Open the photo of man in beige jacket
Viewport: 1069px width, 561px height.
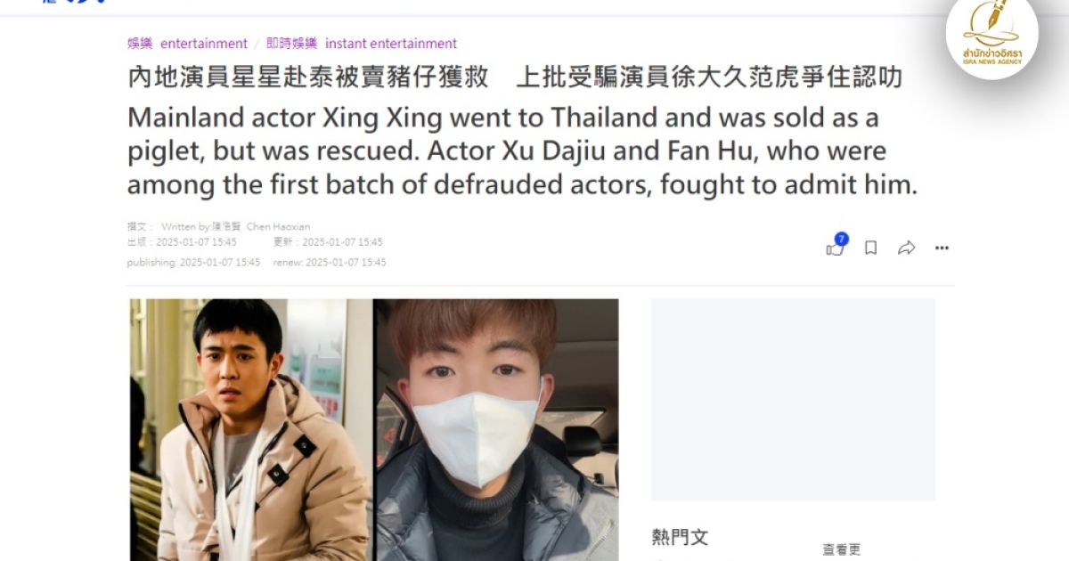[250, 429]
